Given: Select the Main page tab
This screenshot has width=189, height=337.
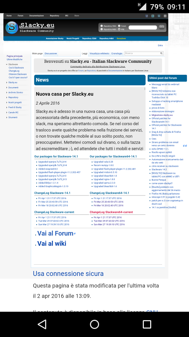Looking at the screenshot, I should (37, 53).
